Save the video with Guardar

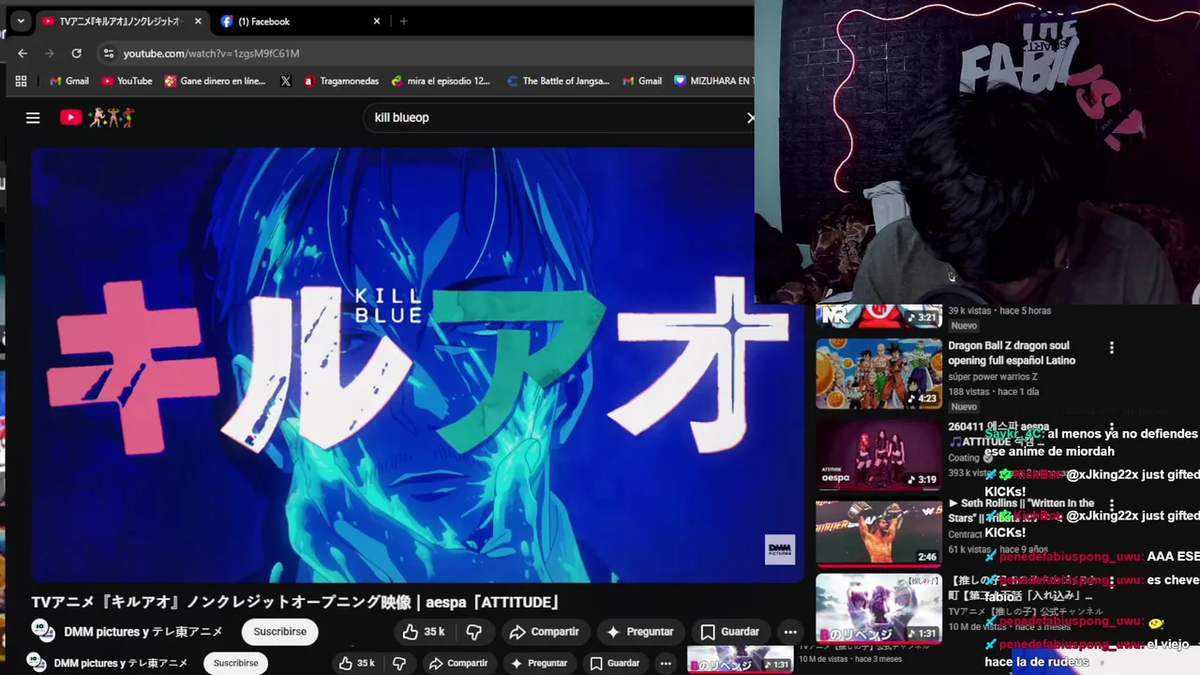[730, 632]
